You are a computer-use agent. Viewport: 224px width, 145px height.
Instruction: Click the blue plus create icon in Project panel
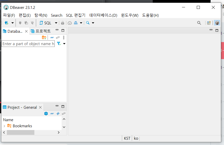58,114
